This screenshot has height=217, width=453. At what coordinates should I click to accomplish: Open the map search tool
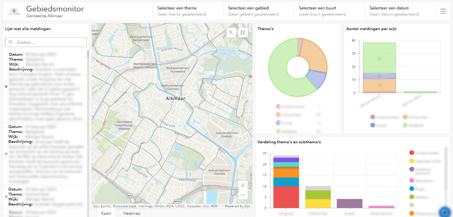pyautogui.click(x=231, y=33)
